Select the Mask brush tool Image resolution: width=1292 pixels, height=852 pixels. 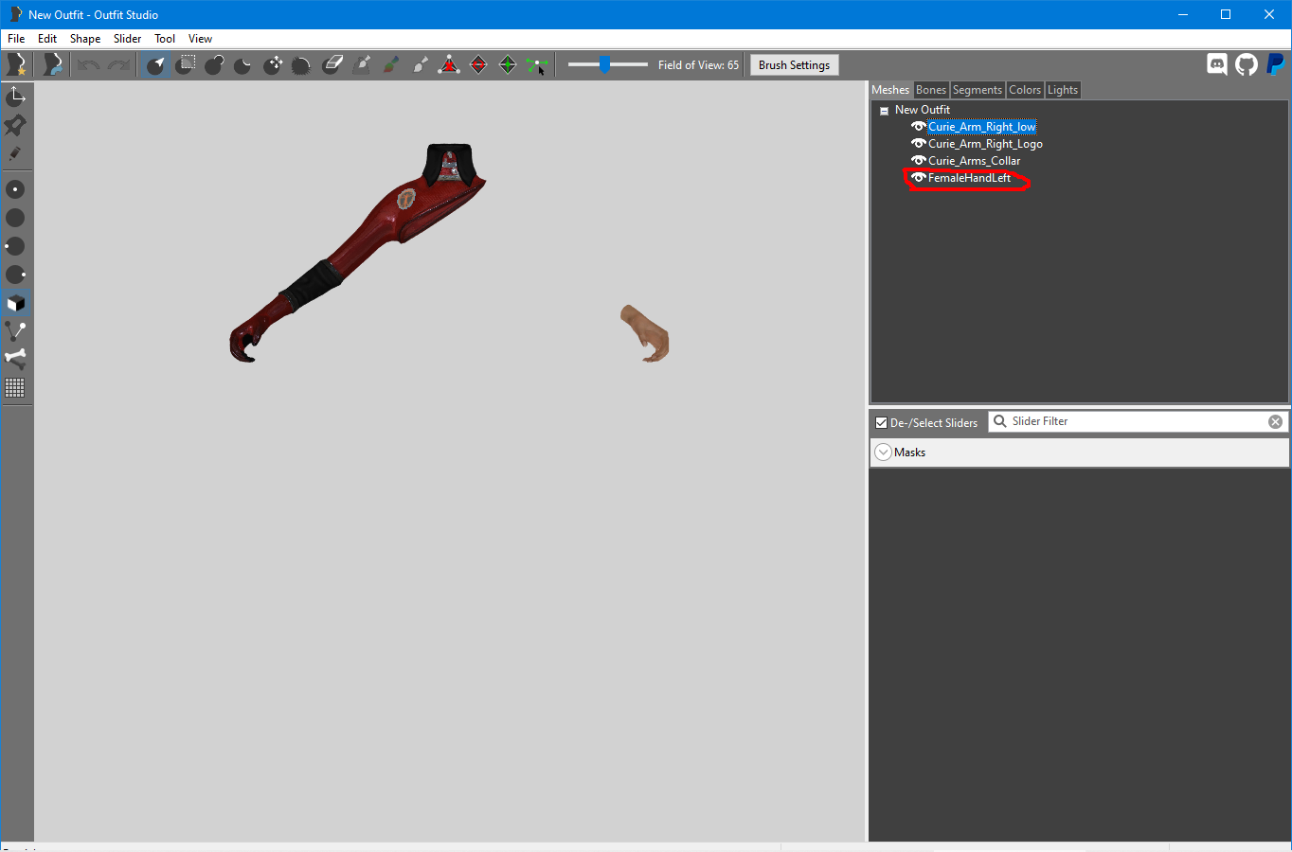[186, 64]
